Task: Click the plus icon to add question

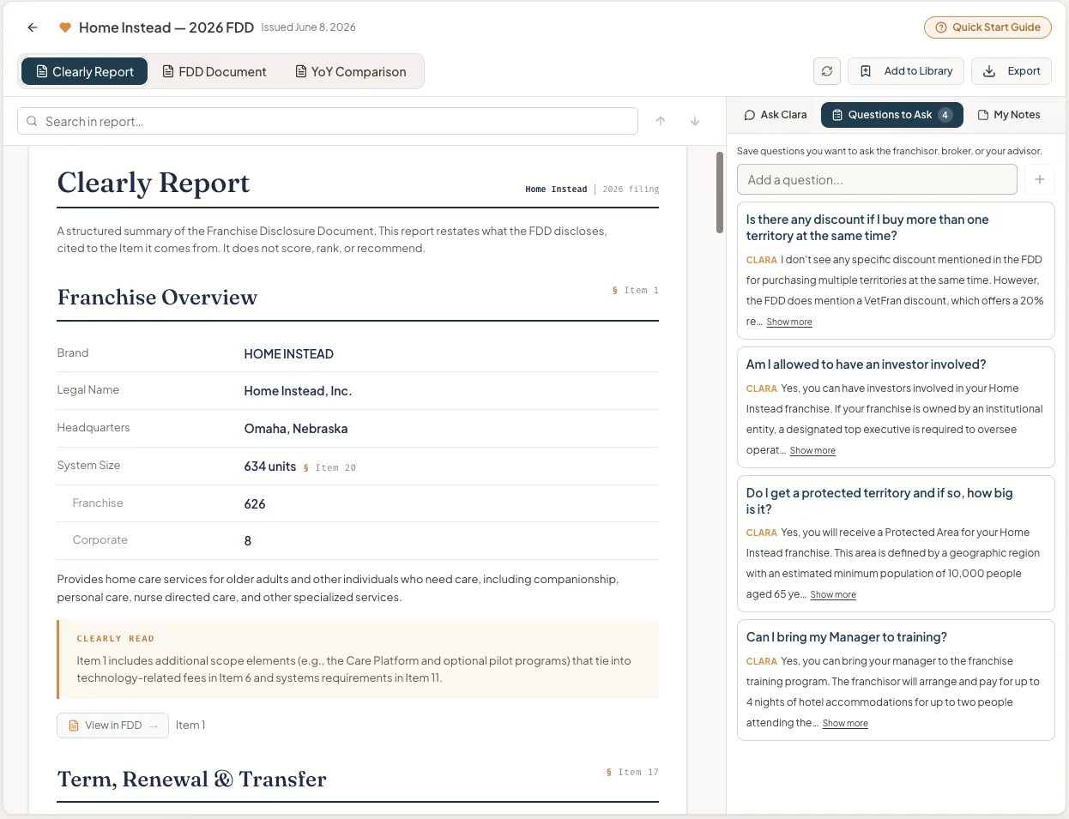Action: (x=1040, y=179)
